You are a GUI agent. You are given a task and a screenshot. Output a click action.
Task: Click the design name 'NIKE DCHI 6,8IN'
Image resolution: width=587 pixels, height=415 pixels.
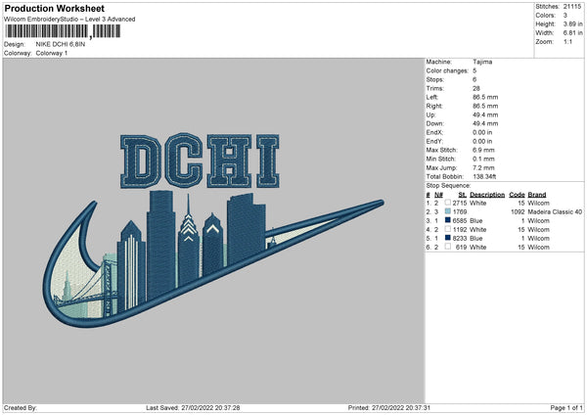[61, 44]
